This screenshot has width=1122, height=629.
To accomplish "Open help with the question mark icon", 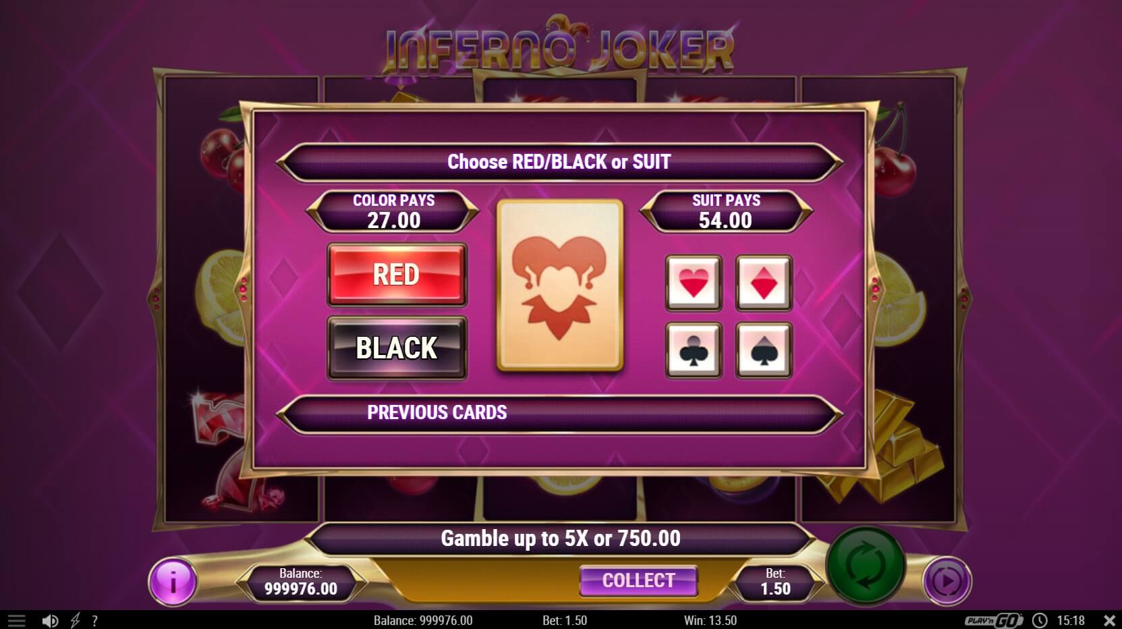I will pos(95,620).
